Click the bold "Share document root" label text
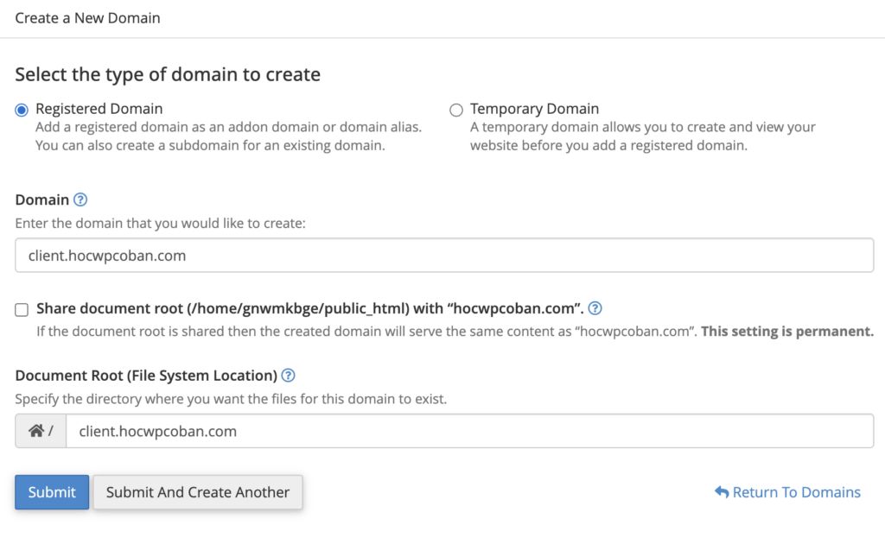Screen dimensions: 885x544 [x=309, y=308]
